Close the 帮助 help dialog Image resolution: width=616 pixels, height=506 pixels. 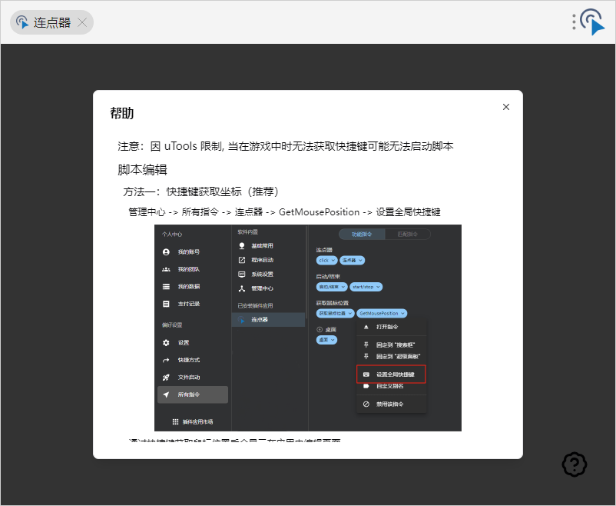[505, 107]
